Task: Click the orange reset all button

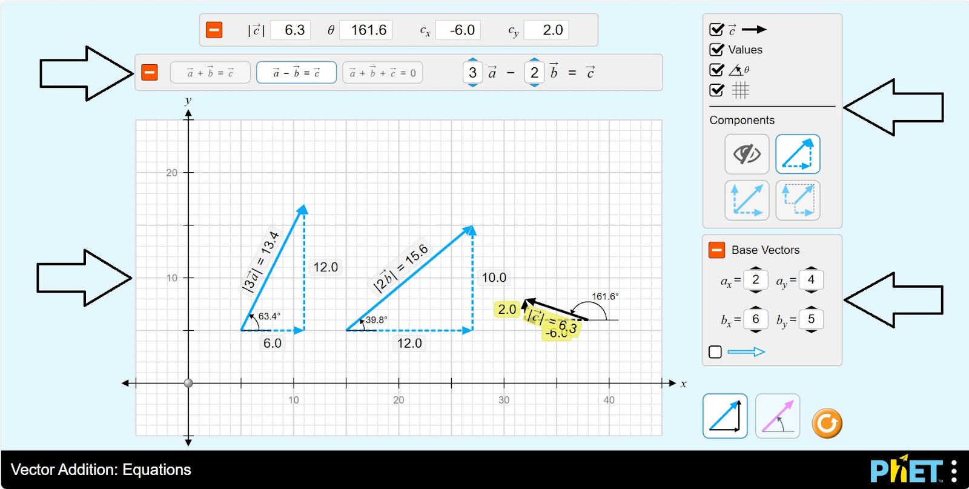Action: coord(827,423)
